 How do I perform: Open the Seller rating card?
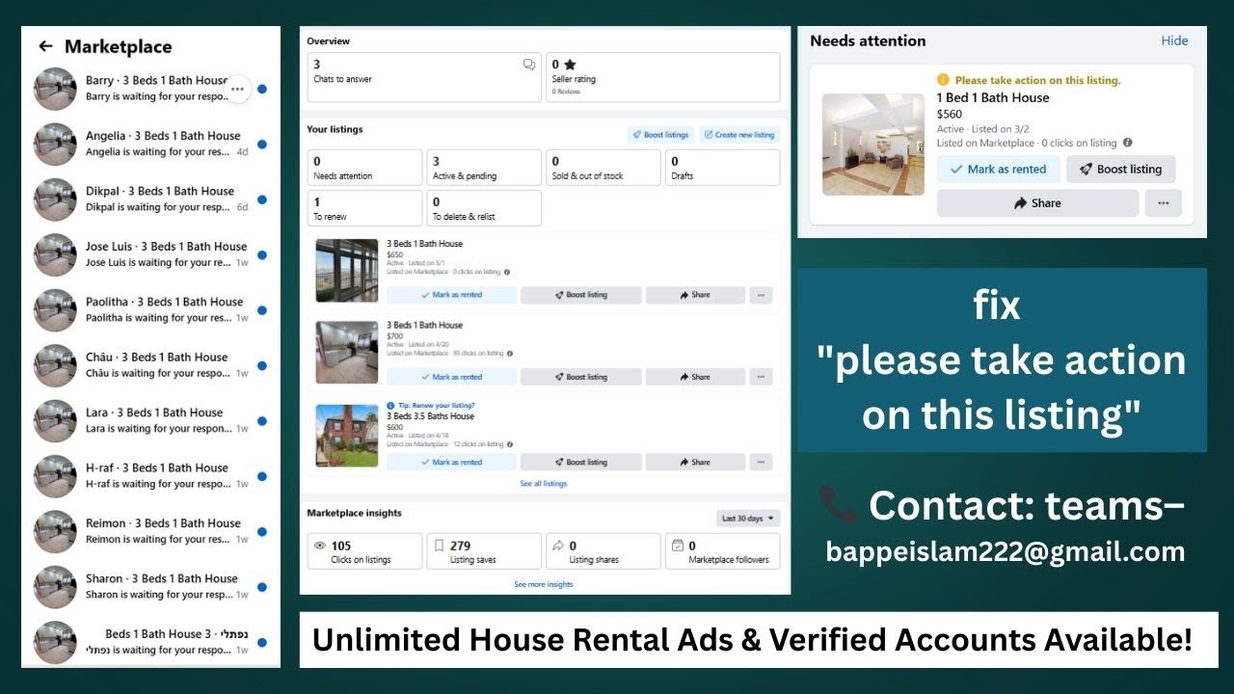(663, 77)
